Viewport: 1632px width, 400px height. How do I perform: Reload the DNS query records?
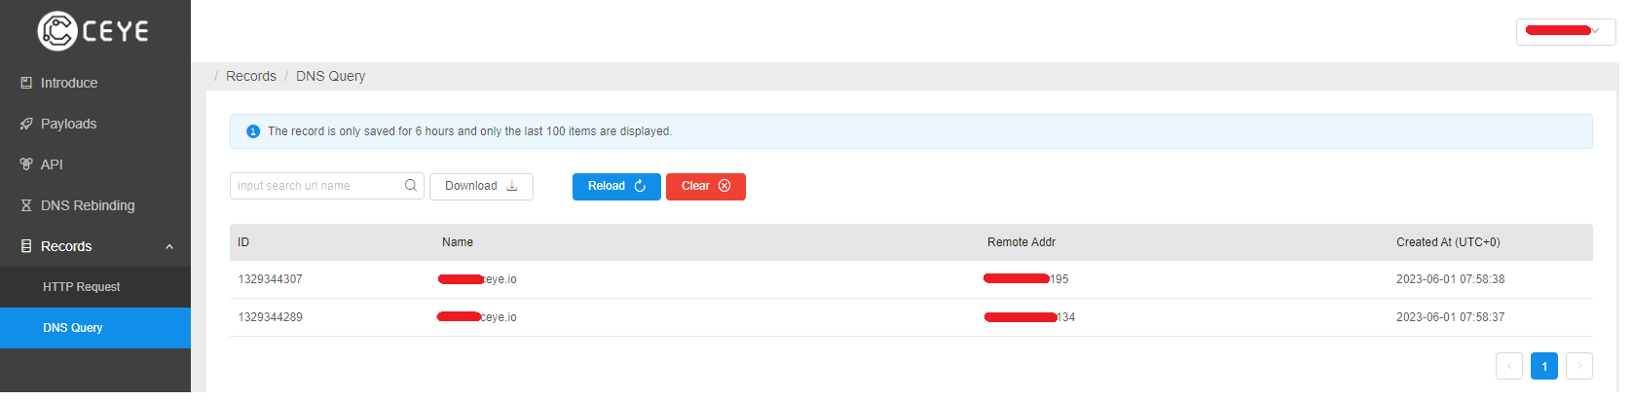coord(616,186)
